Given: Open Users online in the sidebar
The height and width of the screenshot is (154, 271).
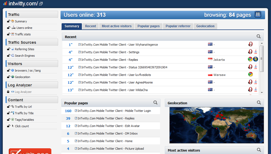Looking at the screenshot, I should pos(24,28).
